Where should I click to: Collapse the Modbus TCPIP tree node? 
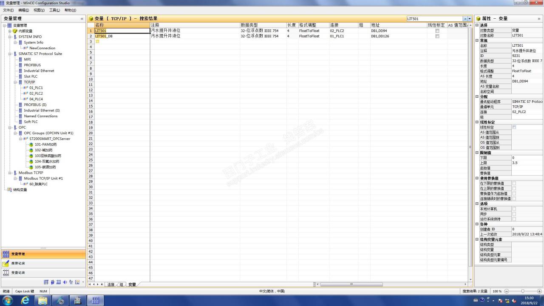click(10, 173)
